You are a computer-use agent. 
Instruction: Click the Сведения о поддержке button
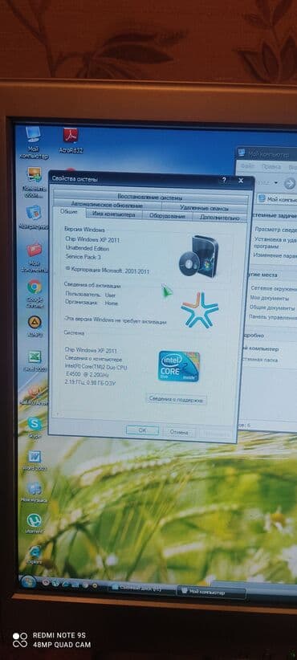pyautogui.click(x=177, y=400)
